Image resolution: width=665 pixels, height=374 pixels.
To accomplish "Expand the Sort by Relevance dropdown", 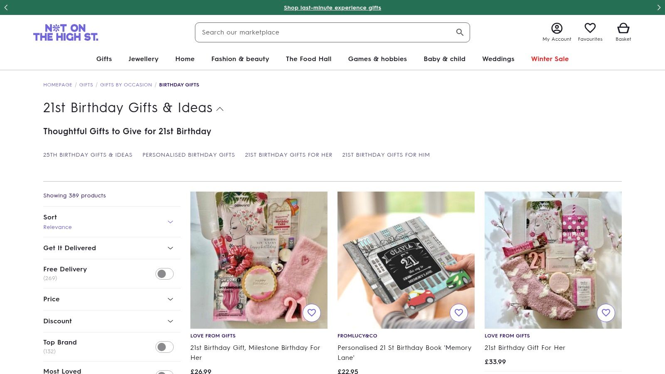I will coord(170,222).
